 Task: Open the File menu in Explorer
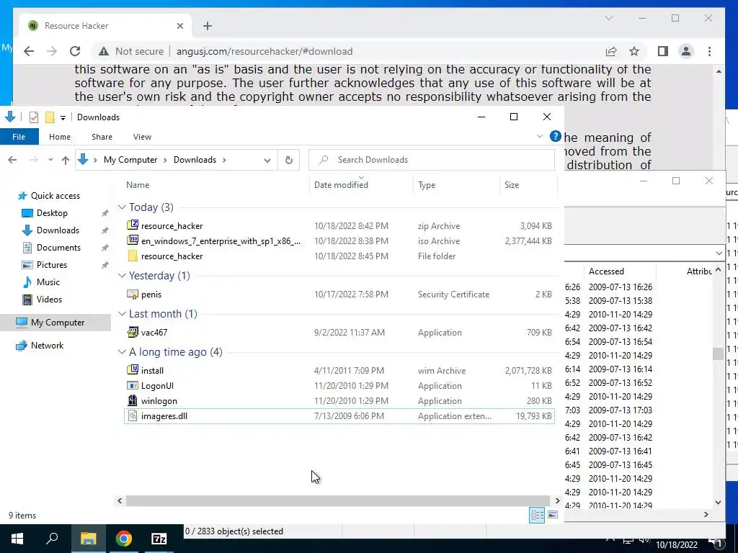point(19,137)
